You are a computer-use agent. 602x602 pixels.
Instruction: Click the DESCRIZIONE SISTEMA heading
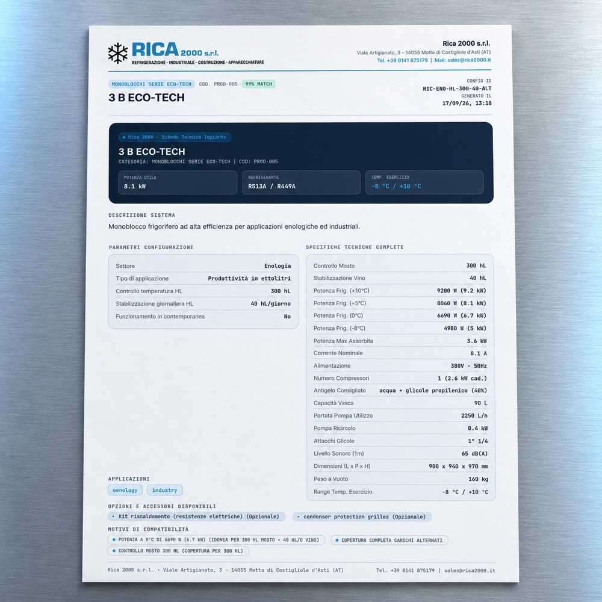tap(141, 215)
